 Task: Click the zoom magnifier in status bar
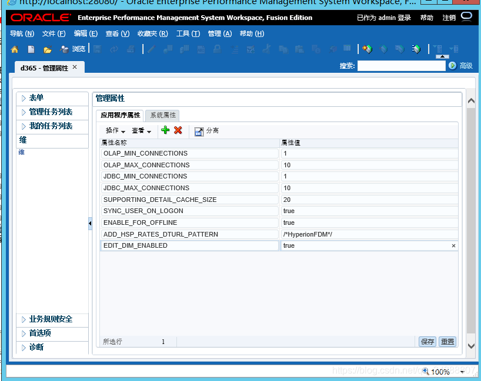coord(426,371)
